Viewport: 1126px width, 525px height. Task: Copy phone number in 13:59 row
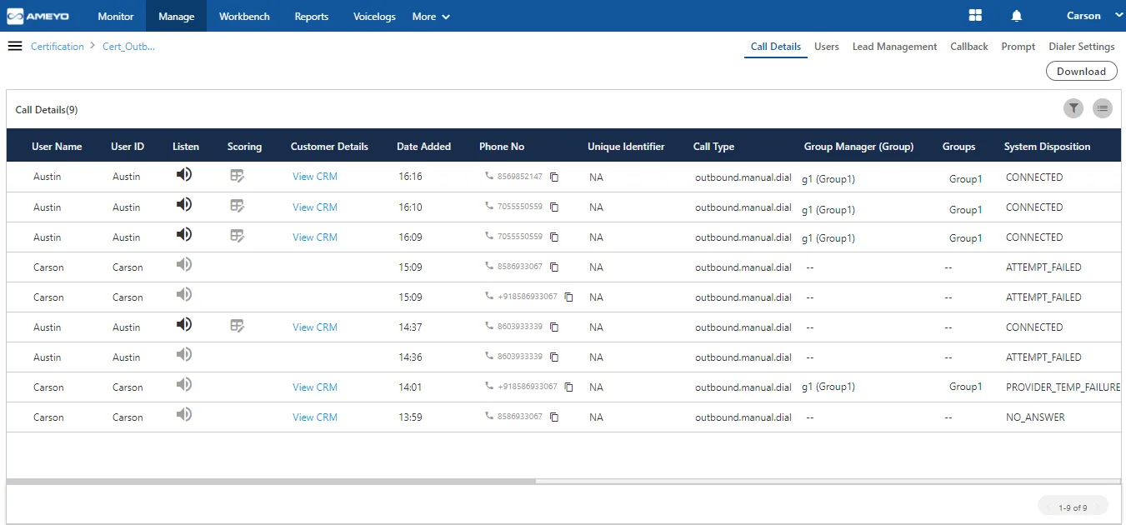coord(554,417)
